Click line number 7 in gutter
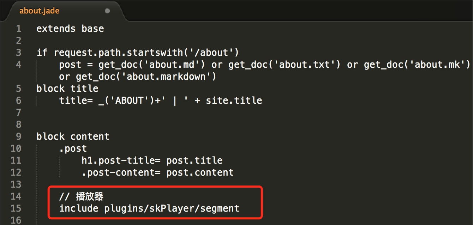The height and width of the screenshot is (225, 473). pyautogui.click(x=18, y=112)
